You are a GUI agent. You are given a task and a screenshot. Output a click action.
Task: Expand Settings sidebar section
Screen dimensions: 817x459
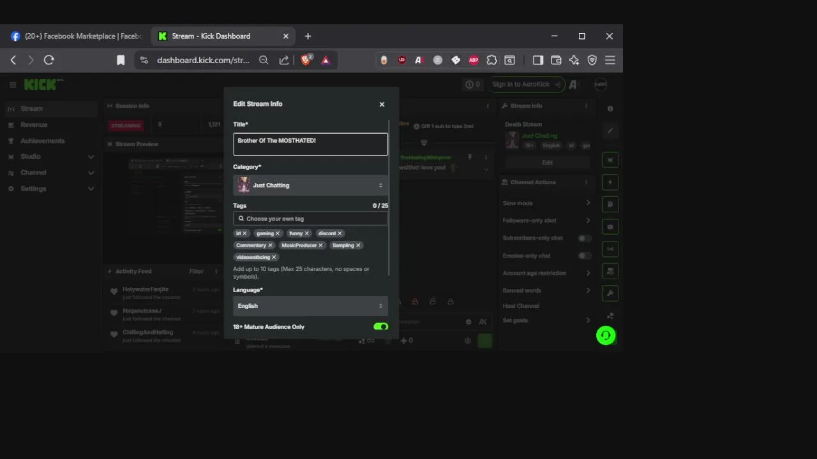[x=51, y=189]
